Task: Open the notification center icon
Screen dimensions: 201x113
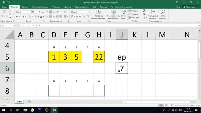Action: (196, 110)
